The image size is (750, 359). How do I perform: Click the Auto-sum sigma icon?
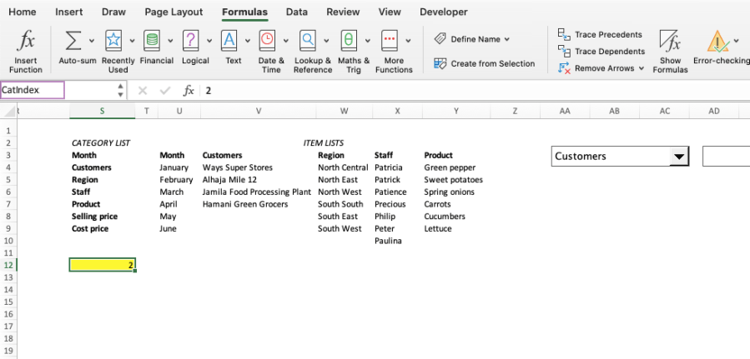73,41
